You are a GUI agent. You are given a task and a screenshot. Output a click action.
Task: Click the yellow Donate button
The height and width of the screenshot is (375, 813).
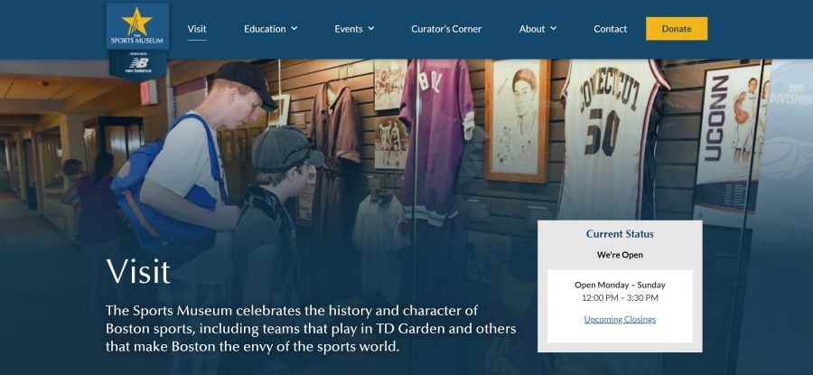(677, 29)
